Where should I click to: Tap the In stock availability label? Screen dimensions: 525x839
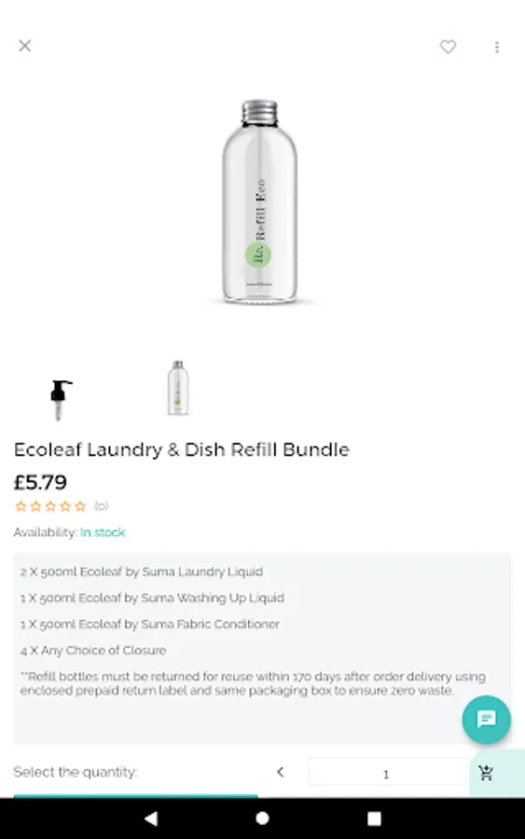(103, 532)
